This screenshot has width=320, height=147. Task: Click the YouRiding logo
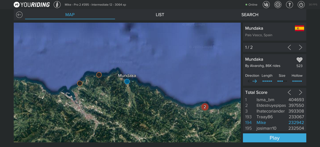[32, 4]
